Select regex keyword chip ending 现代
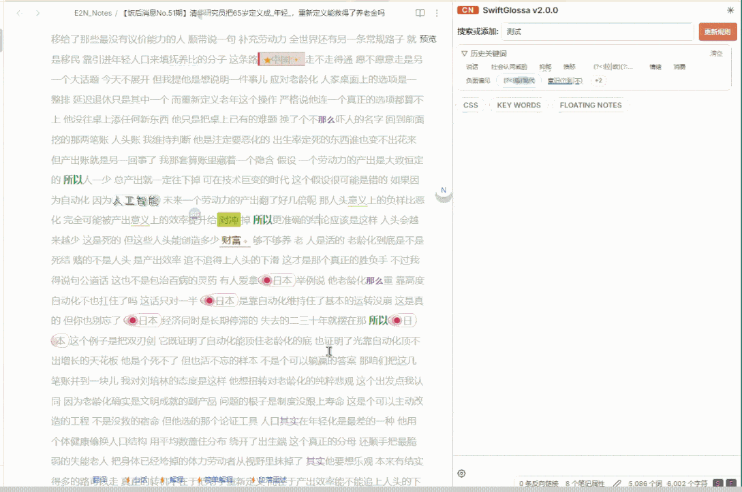 pyautogui.click(x=519, y=80)
